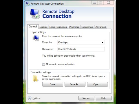Click the Options label
This screenshot has height=104, width=139.
click(36, 98)
